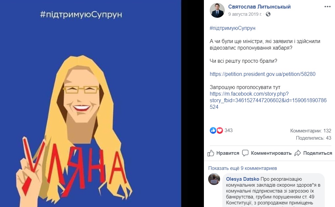
Task: Click the blue thumbs-up reaction icon
Action: [x=213, y=130]
